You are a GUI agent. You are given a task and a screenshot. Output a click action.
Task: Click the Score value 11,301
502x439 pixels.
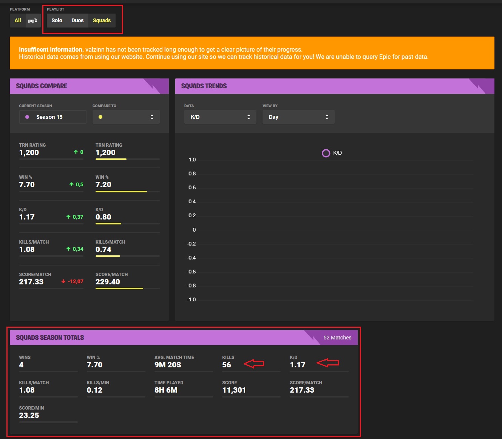point(234,390)
